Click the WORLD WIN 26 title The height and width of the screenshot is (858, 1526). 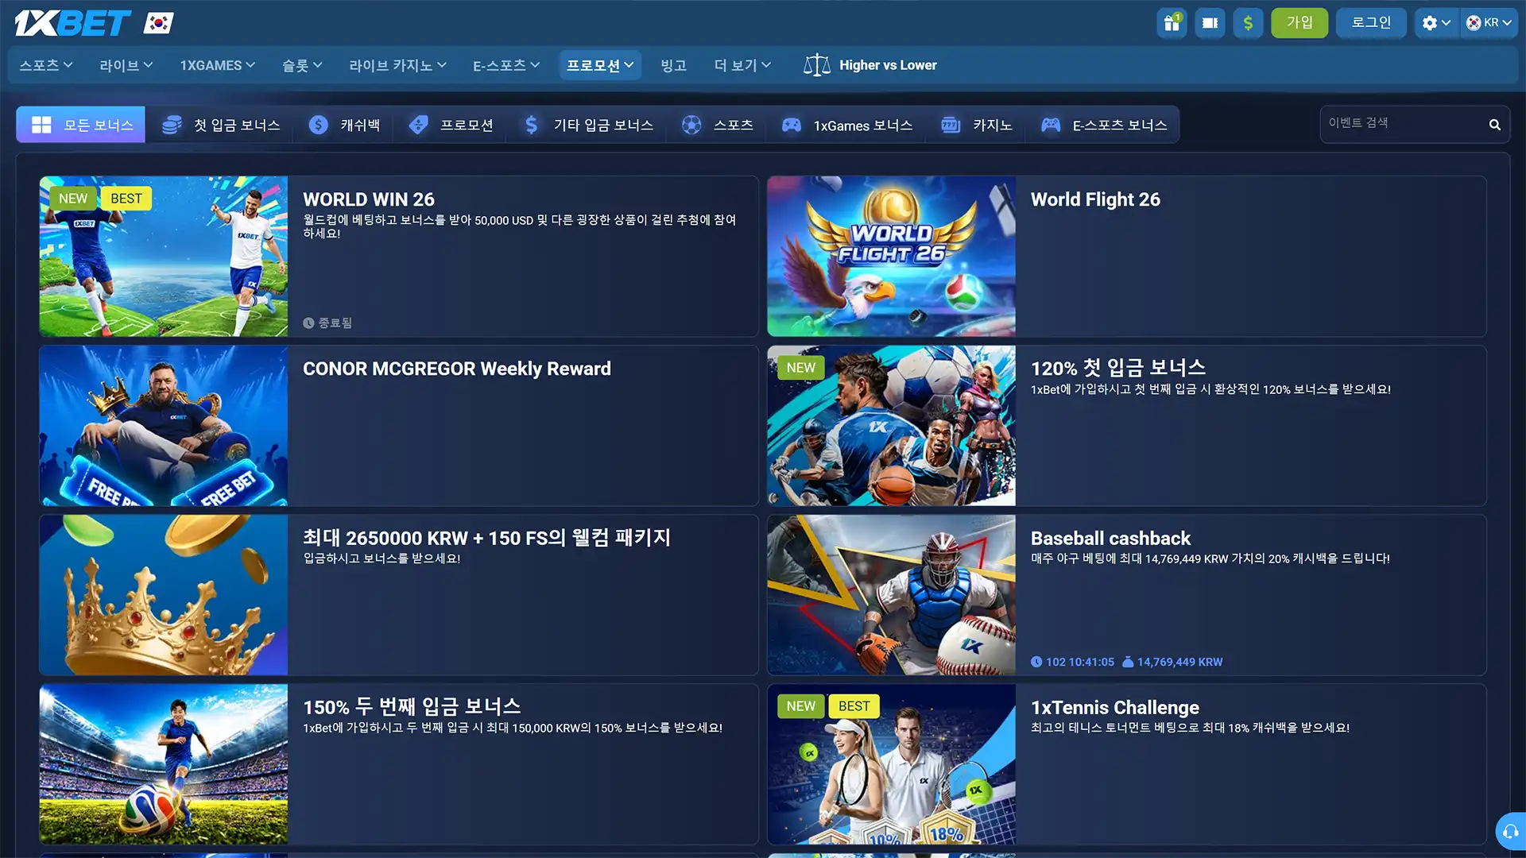[x=368, y=199]
